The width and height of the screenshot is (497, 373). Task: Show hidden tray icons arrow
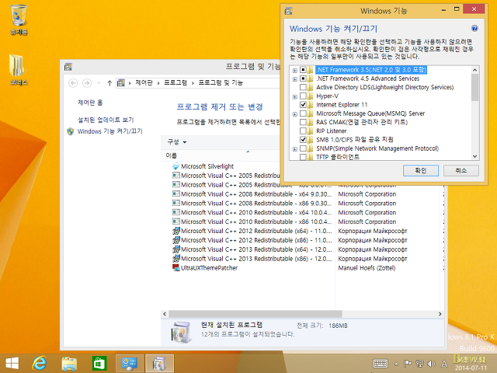pos(396,364)
